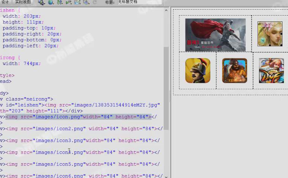Viewport: 288px width, 178px height.
Task: Open the File Management arrows icon
Action: click(x=60, y=2)
